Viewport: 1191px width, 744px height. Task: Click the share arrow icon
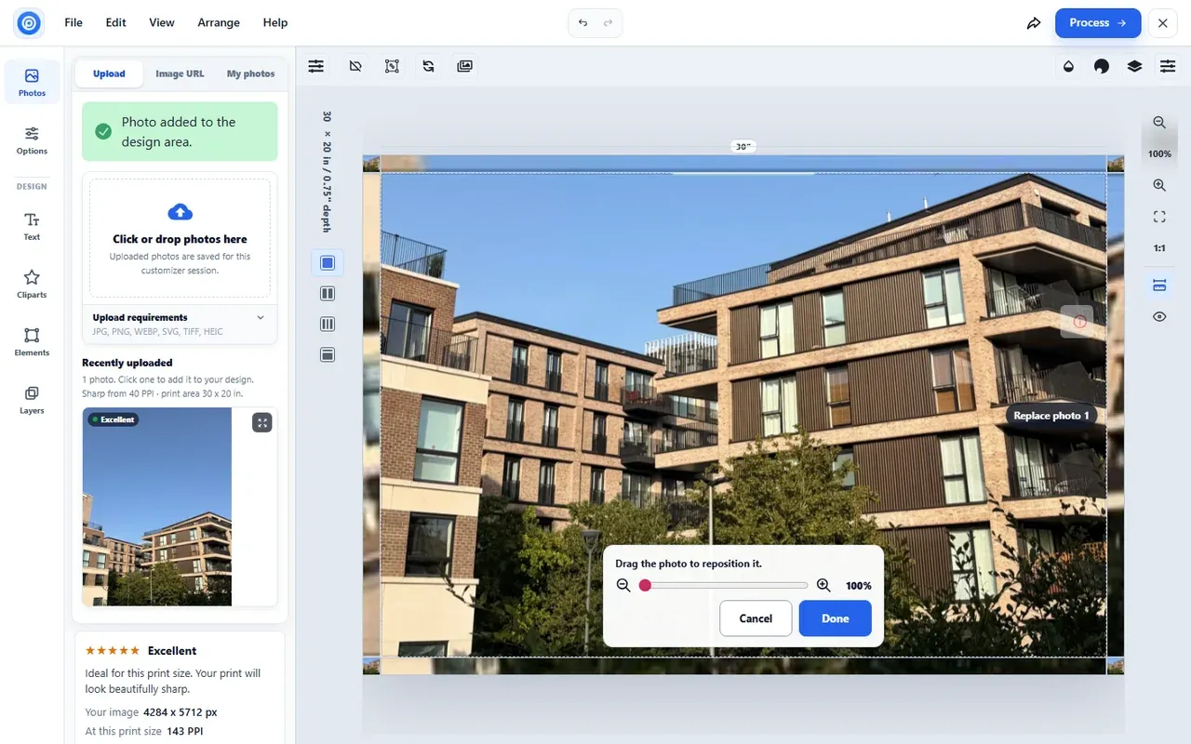pyautogui.click(x=1034, y=23)
